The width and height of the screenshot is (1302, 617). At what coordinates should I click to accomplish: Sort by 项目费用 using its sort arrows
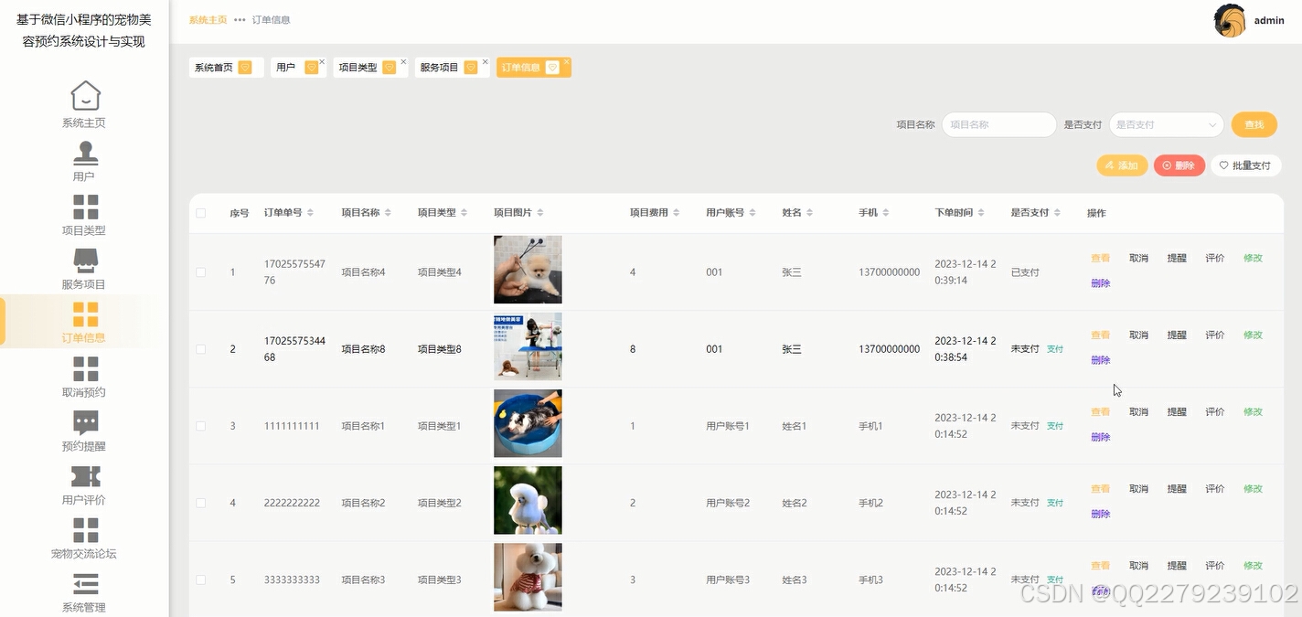pos(676,212)
